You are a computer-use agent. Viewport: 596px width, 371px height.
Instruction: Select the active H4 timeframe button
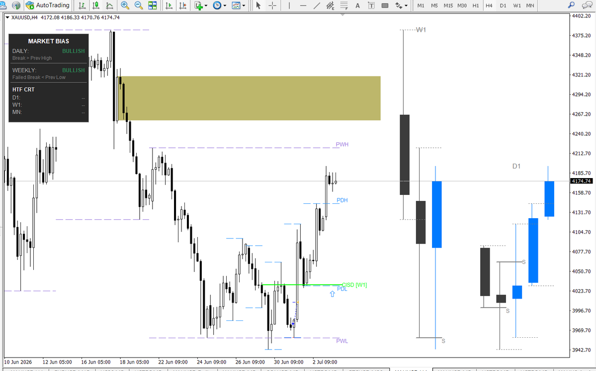pyautogui.click(x=489, y=5)
